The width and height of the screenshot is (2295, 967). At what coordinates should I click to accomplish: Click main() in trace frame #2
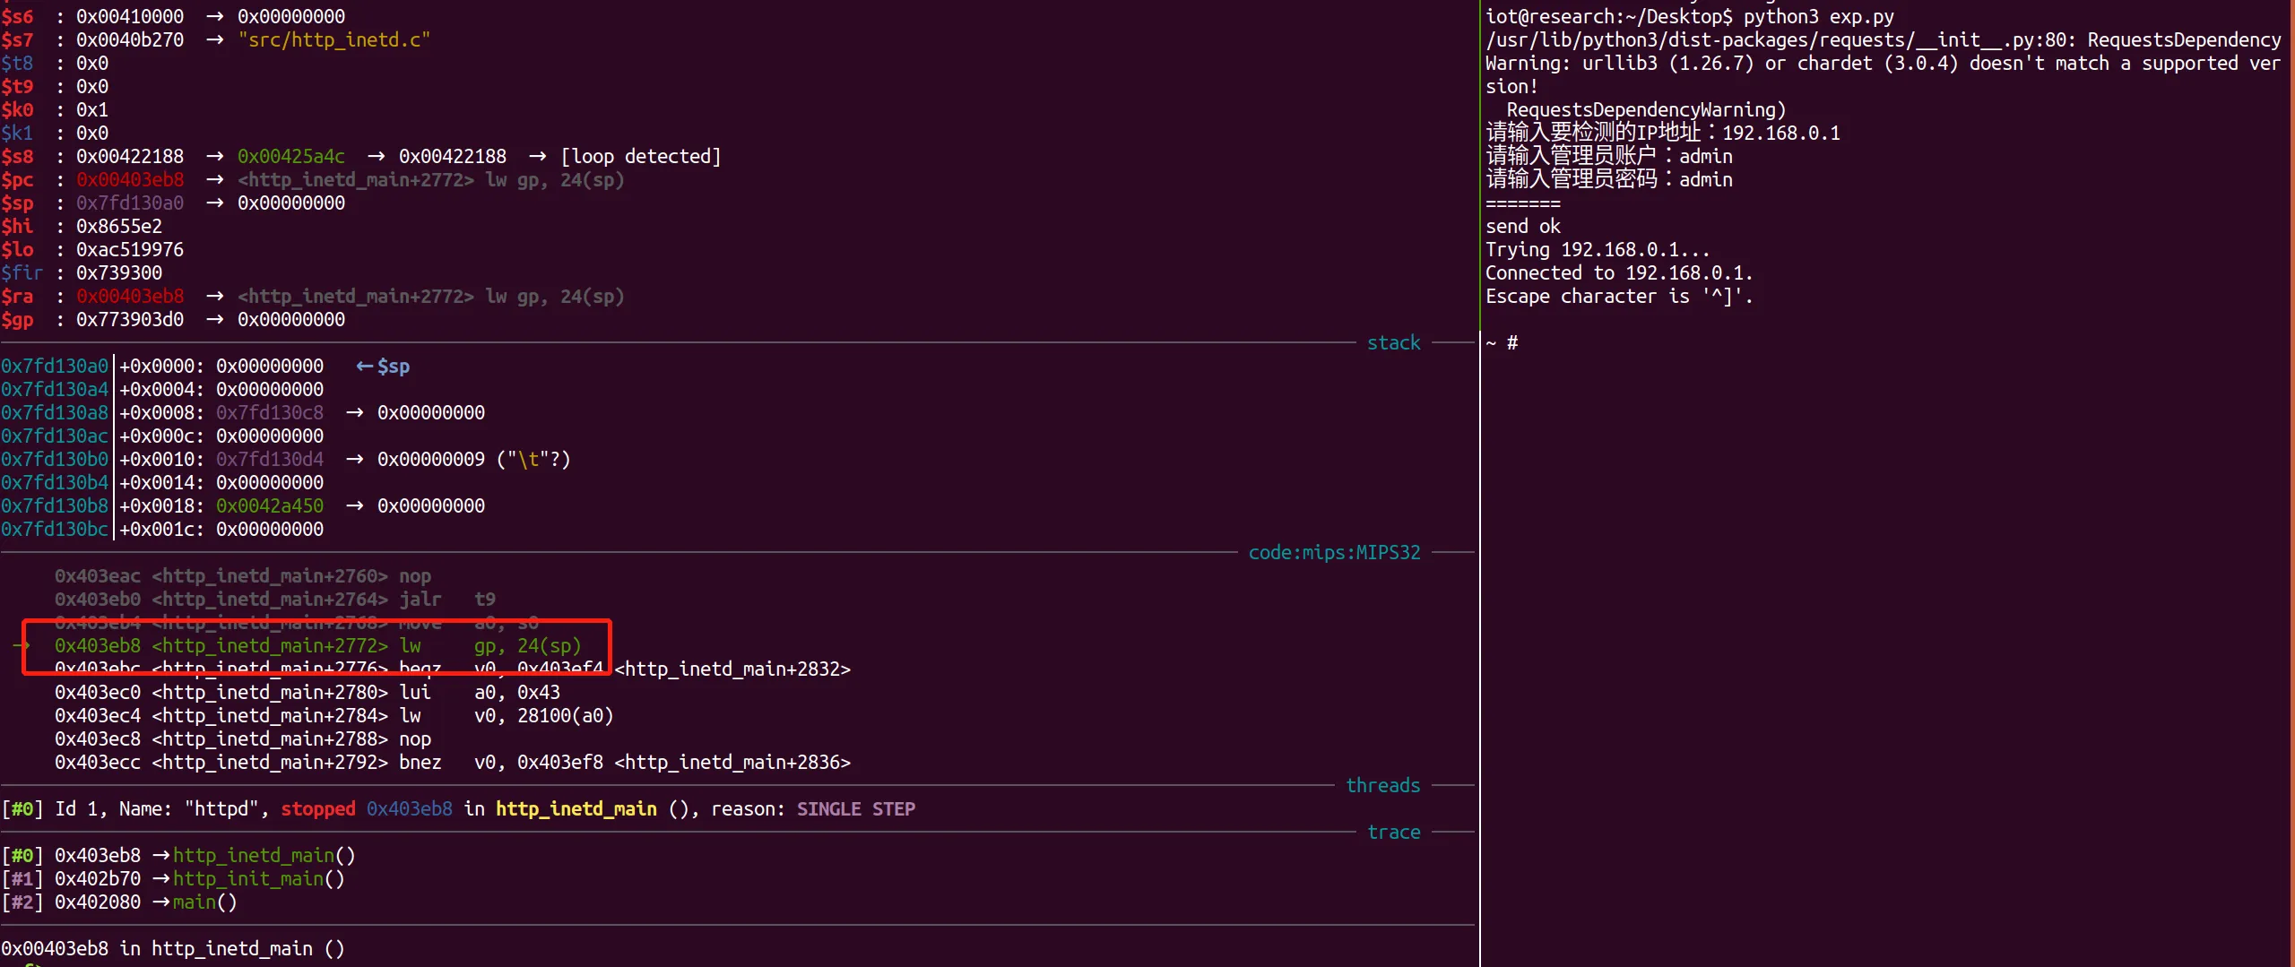[x=204, y=902]
